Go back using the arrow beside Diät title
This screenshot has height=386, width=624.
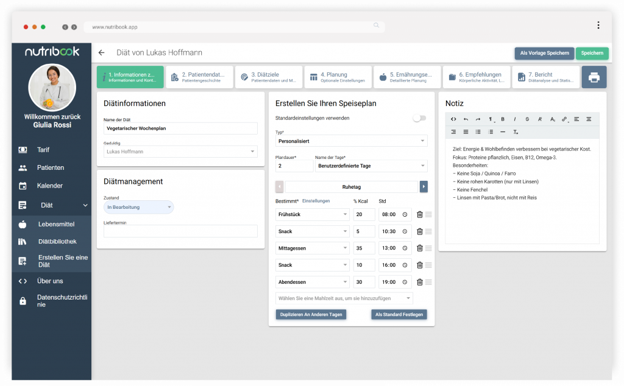[102, 53]
